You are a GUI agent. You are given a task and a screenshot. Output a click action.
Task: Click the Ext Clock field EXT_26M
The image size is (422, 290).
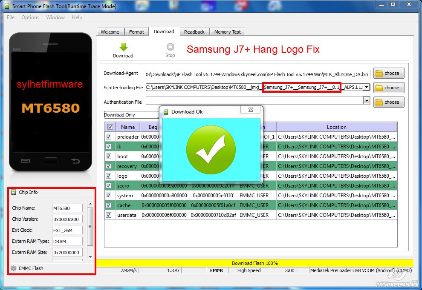point(67,230)
